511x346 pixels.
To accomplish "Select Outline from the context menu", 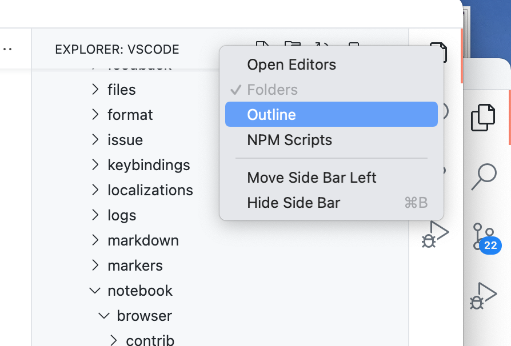I will tap(272, 114).
